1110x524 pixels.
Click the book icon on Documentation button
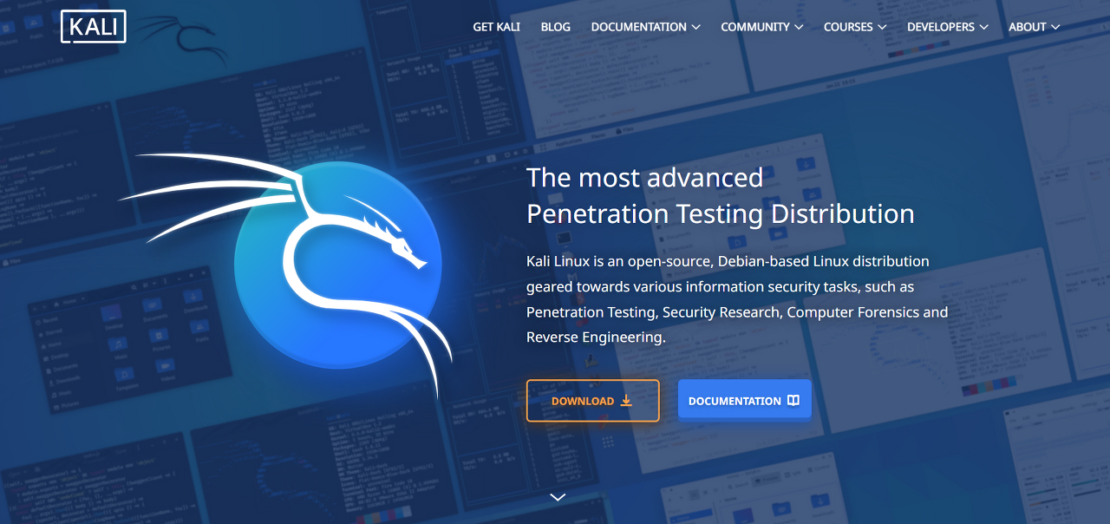click(x=793, y=400)
